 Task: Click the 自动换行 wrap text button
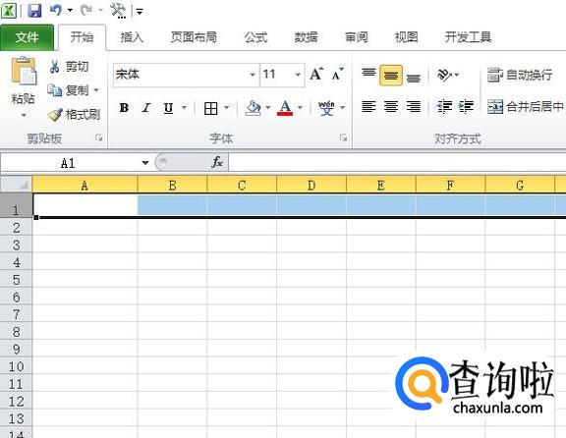[x=520, y=75]
